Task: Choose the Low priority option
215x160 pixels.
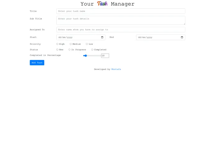Action: [87, 44]
